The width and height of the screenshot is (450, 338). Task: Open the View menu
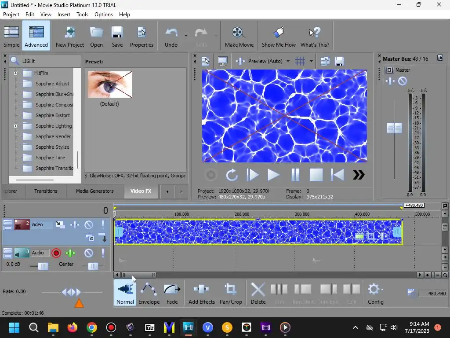46,15
